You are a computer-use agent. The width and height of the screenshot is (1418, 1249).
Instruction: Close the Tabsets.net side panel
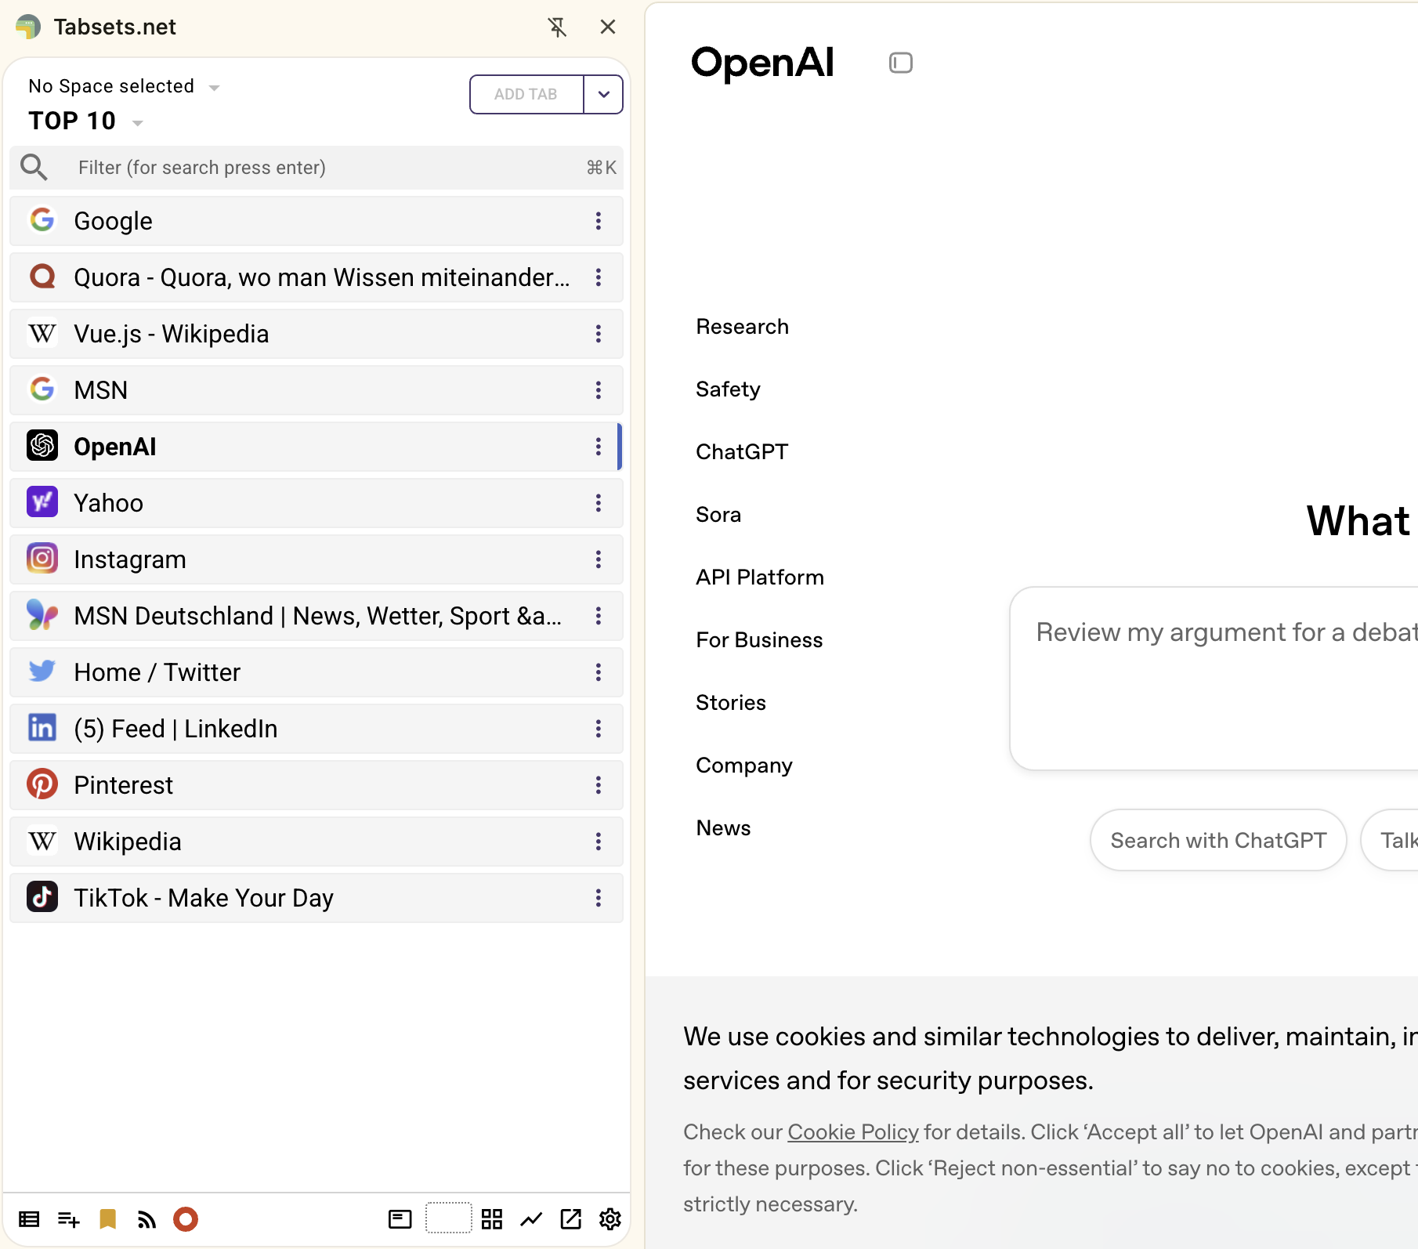(608, 27)
